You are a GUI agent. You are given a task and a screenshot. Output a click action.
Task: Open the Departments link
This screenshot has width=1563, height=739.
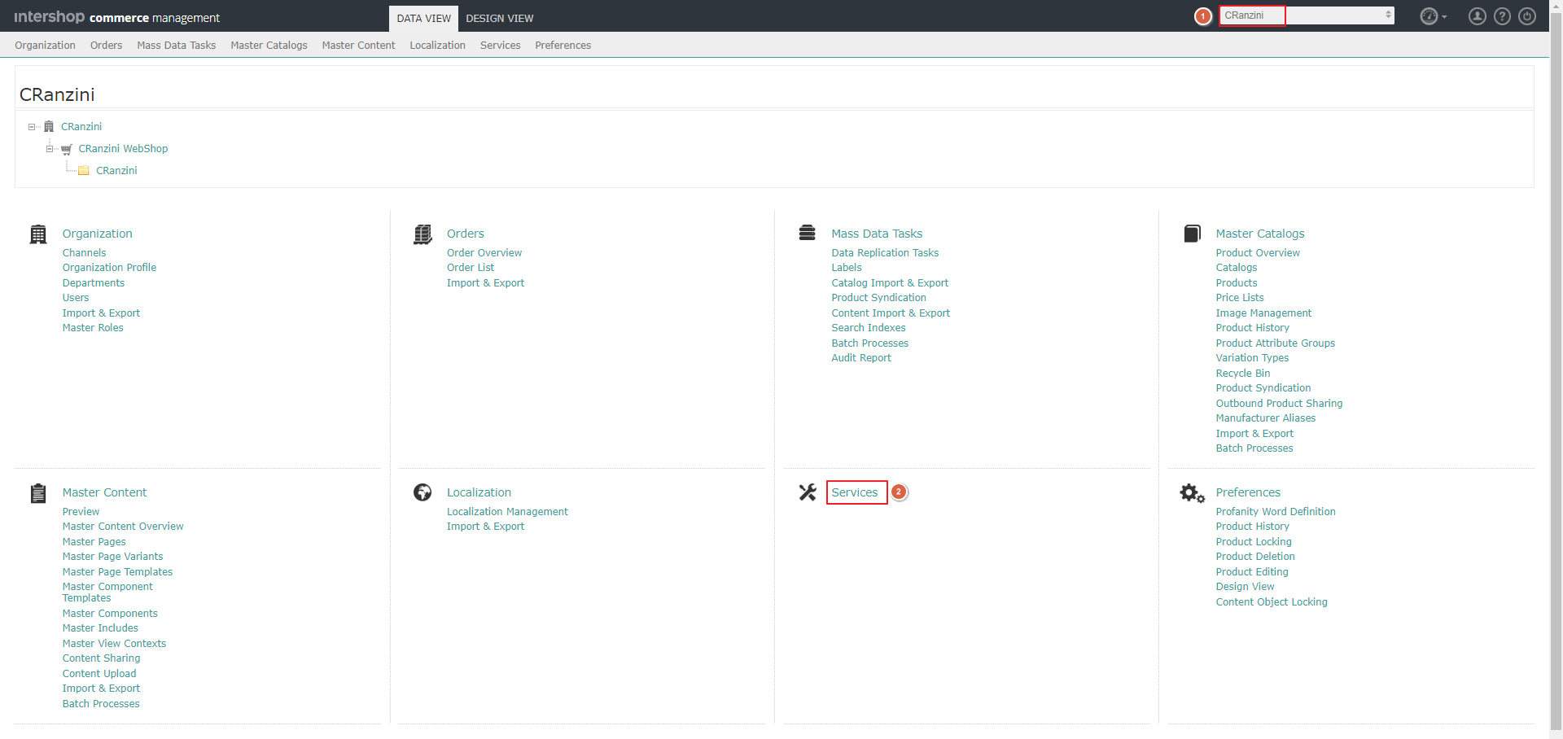click(94, 283)
